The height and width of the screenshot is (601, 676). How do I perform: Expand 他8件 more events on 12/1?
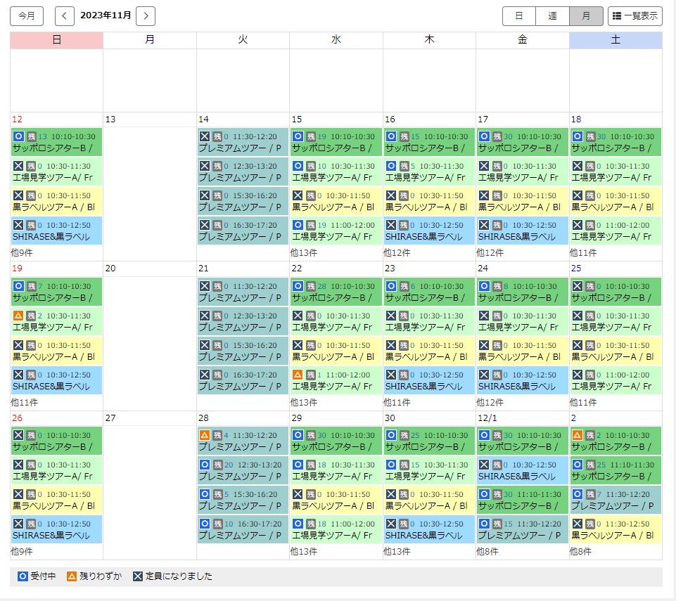click(x=487, y=552)
